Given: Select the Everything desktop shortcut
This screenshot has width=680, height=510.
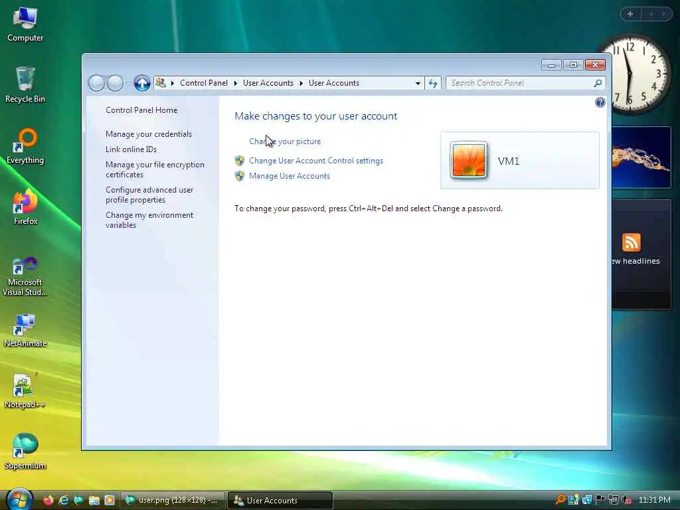Looking at the screenshot, I should pos(25,146).
